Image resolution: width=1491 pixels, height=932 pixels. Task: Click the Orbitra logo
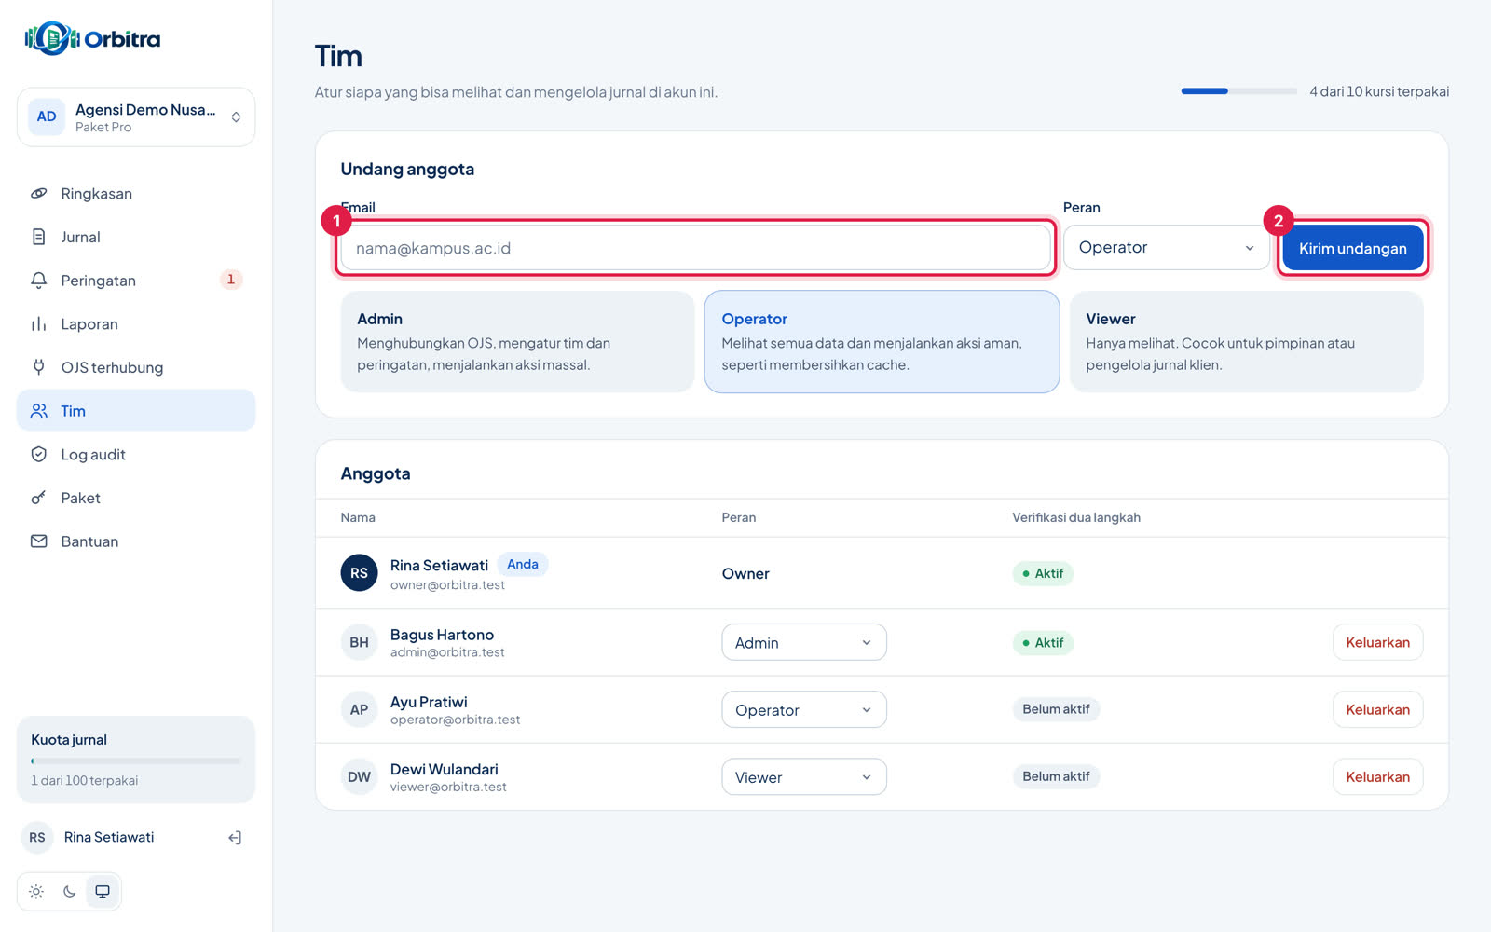point(92,38)
